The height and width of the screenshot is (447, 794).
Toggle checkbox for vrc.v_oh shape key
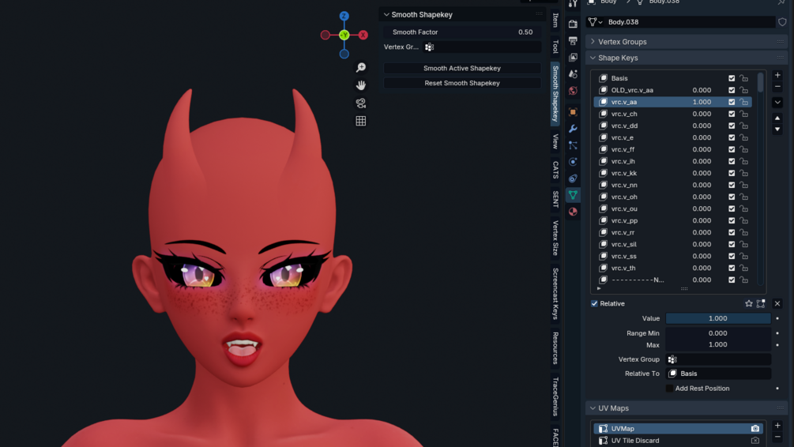732,197
